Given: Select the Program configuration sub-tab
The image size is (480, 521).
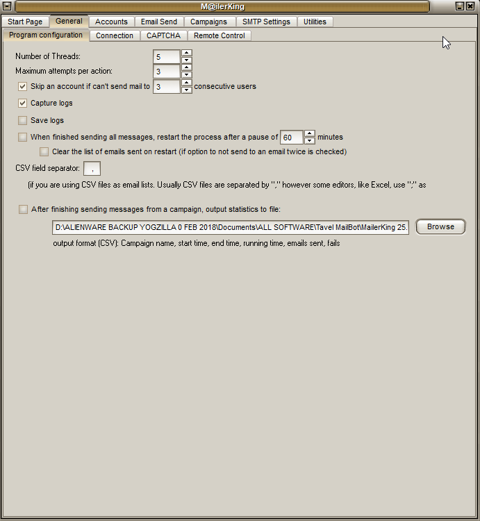Looking at the screenshot, I should pos(46,35).
